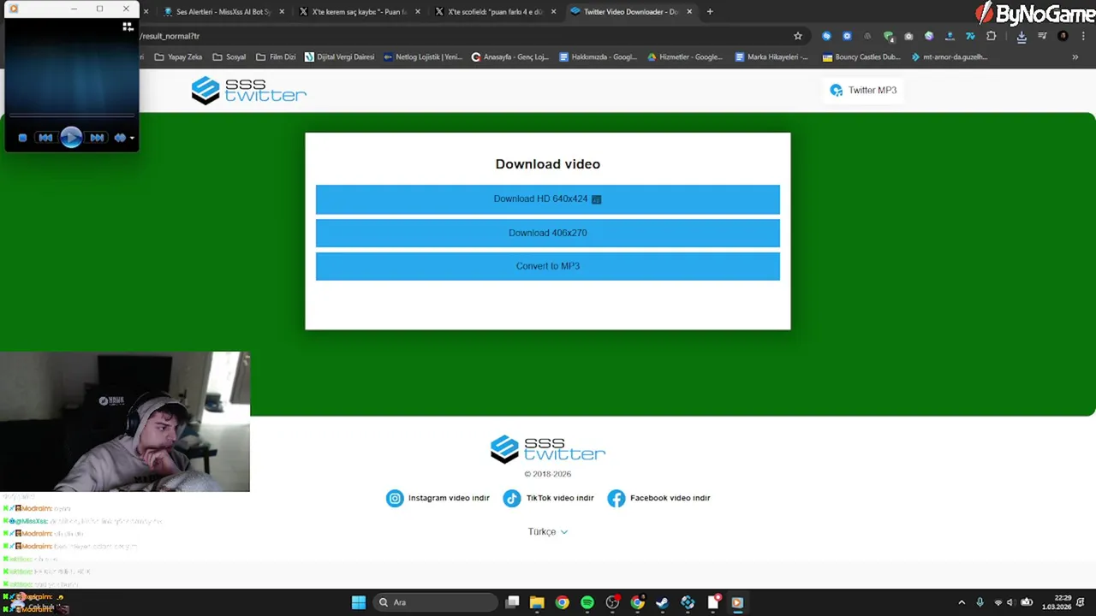Viewport: 1096px width, 616px height.
Task: Open Facebook video indir link
Action: [x=659, y=498]
